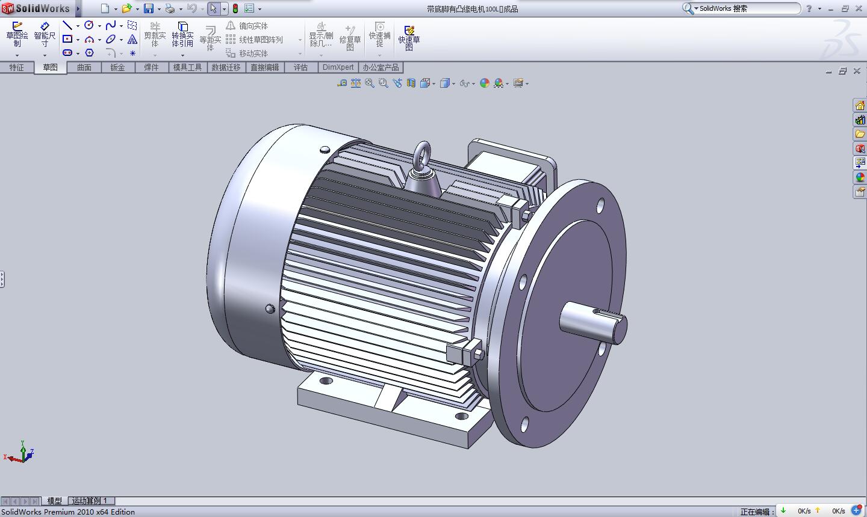Switch to the DimXpert tab
Image resolution: width=867 pixels, height=517 pixels.
click(x=338, y=67)
